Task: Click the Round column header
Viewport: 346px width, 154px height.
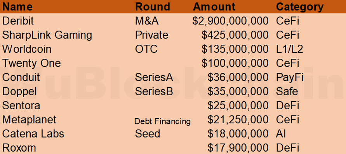Action: point(153,7)
